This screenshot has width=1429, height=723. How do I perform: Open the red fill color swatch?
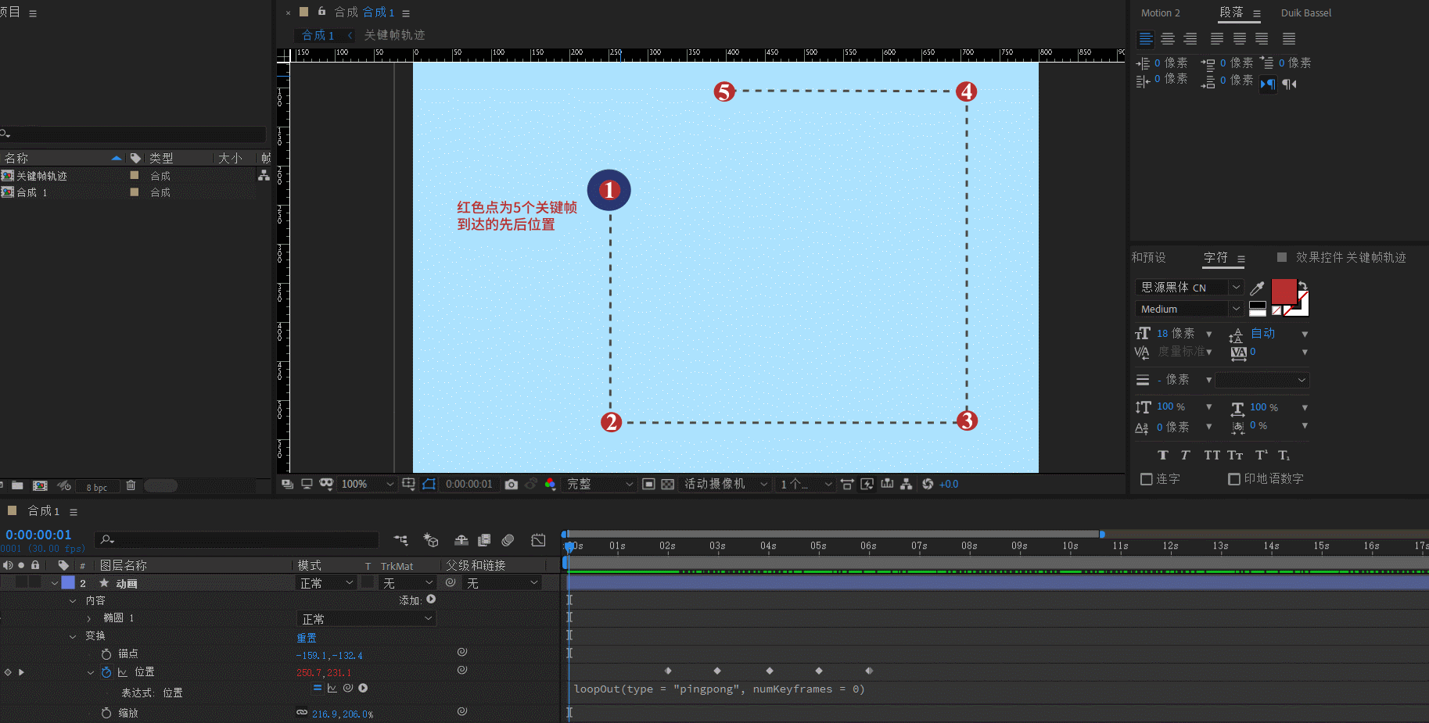point(1284,292)
